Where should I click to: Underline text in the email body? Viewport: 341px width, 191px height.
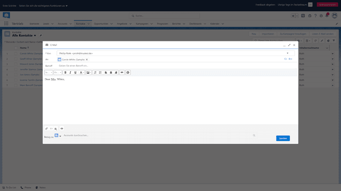pos(75,72)
